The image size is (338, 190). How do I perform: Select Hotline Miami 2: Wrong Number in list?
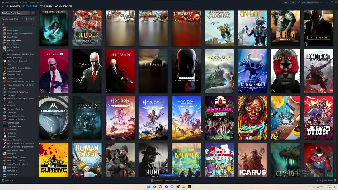coord(20,34)
